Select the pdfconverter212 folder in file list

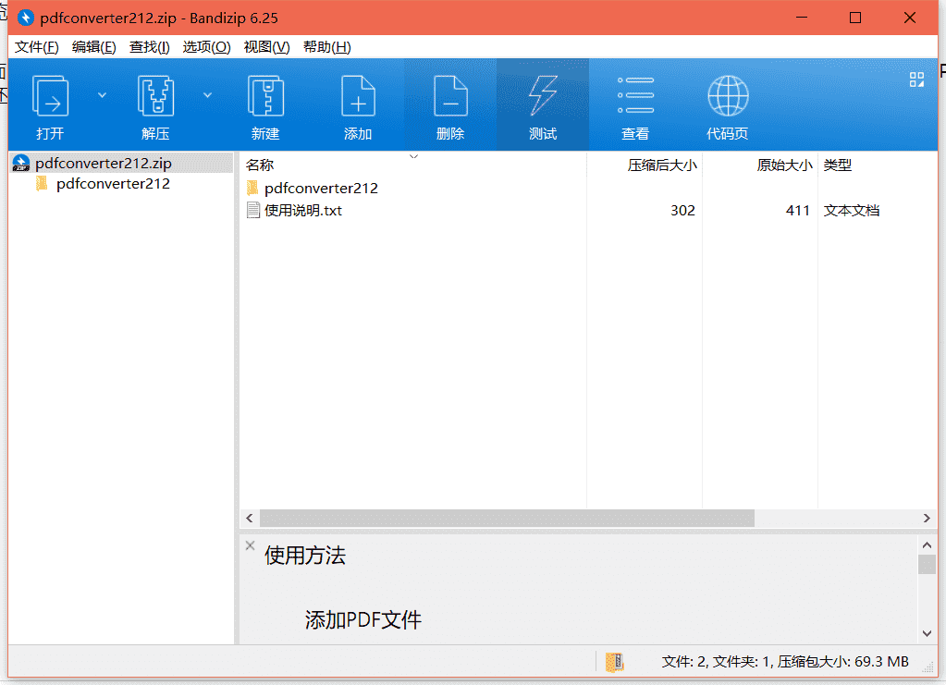click(321, 189)
